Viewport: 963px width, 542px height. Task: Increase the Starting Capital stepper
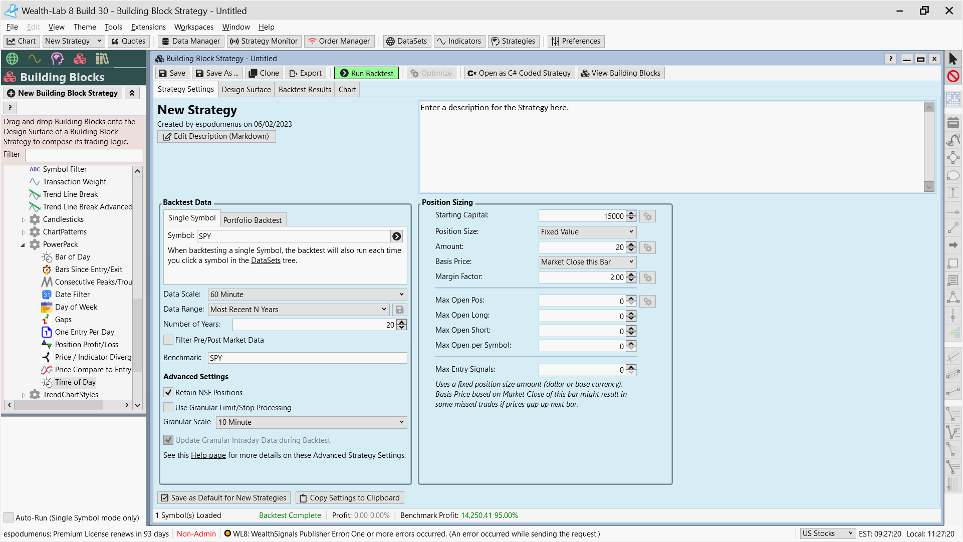point(631,213)
